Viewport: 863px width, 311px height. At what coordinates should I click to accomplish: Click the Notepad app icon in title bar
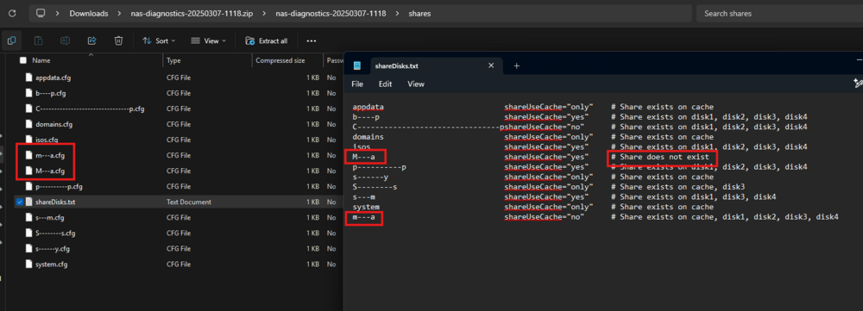(x=357, y=65)
